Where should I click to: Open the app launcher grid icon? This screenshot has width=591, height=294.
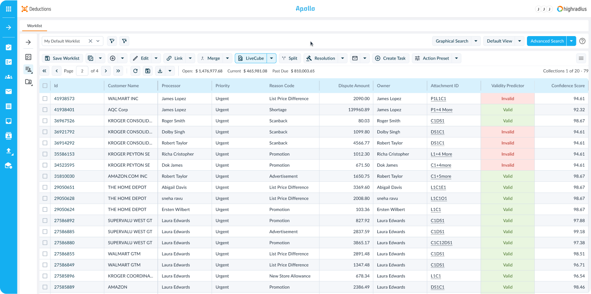pyautogui.click(x=9, y=9)
